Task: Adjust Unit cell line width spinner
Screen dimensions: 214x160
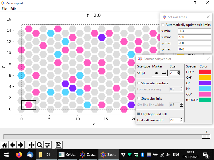Action: (182, 120)
